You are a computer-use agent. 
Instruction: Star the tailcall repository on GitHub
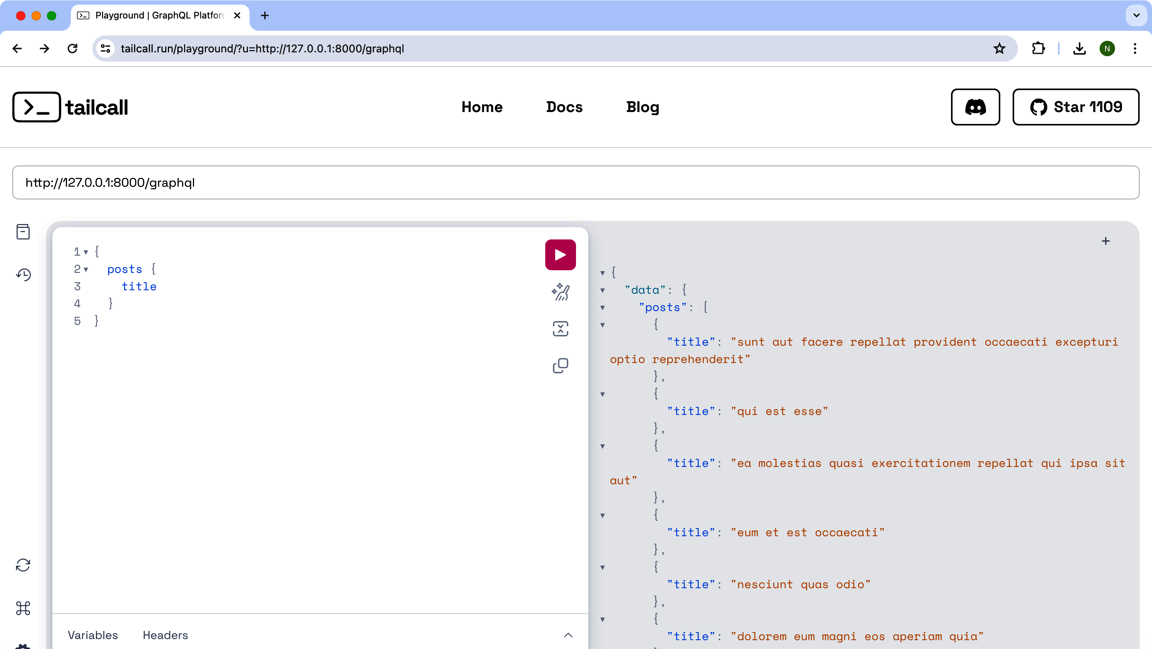1076,107
